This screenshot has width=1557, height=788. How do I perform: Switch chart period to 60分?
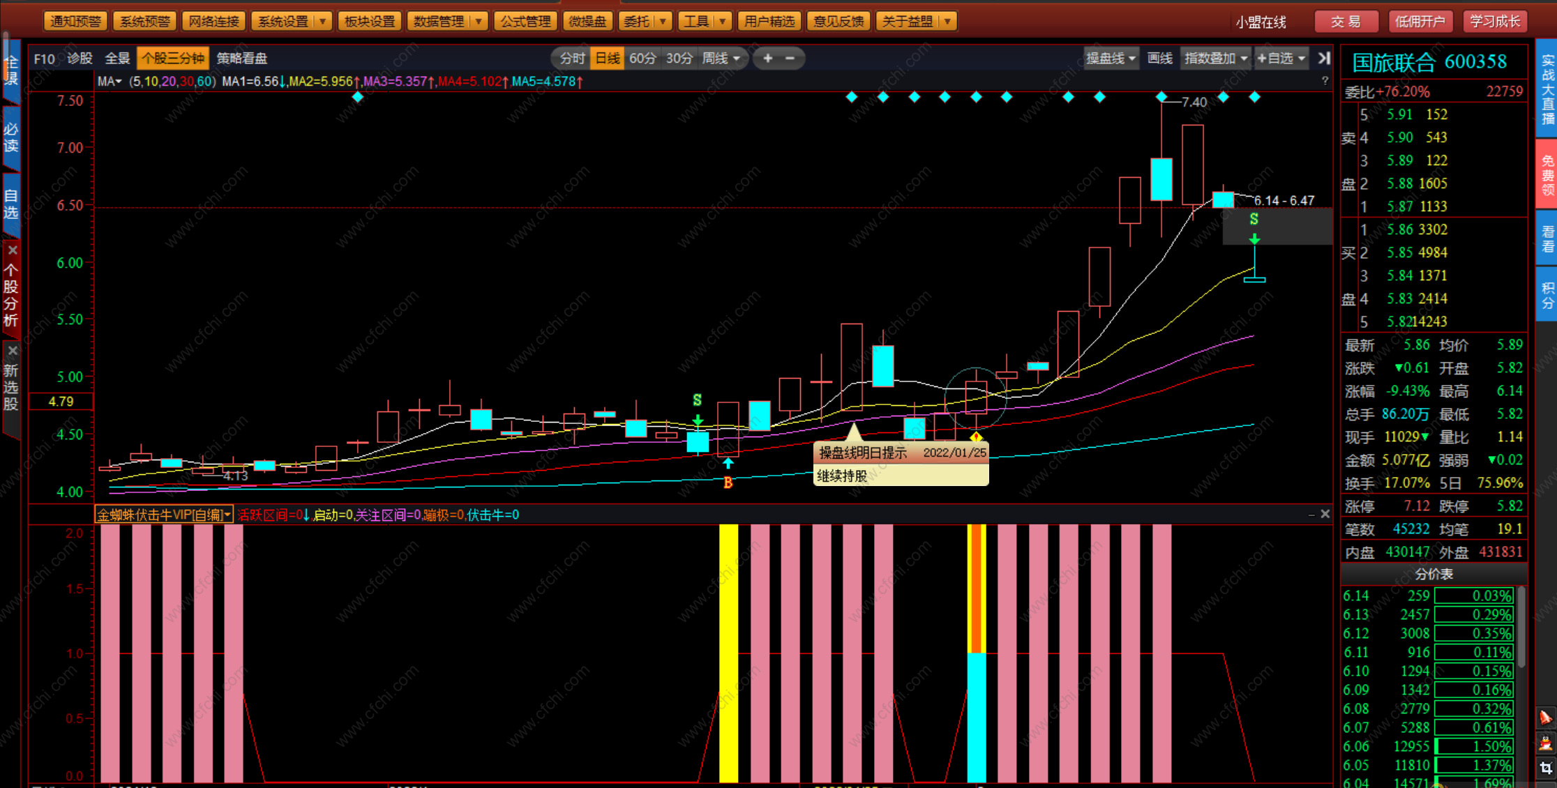pyautogui.click(x=642, y=59)
